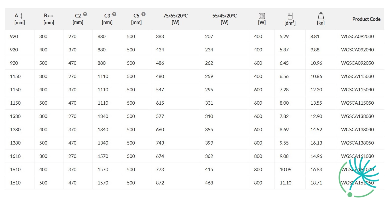Click the 18.71 kg weight cell
Image resolution: width=390 pixels, height=209 pixels.
point(316,183)
